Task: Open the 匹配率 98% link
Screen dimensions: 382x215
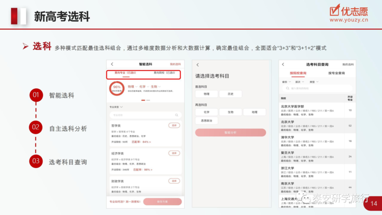Action: [x=143, y=170]
